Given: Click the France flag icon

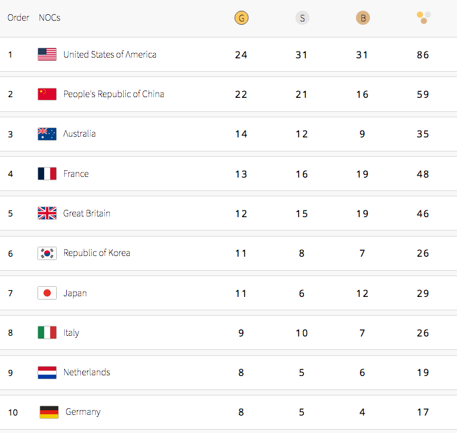Looking at the screenshot, I should pyautogui.click(x=47, y=174).
